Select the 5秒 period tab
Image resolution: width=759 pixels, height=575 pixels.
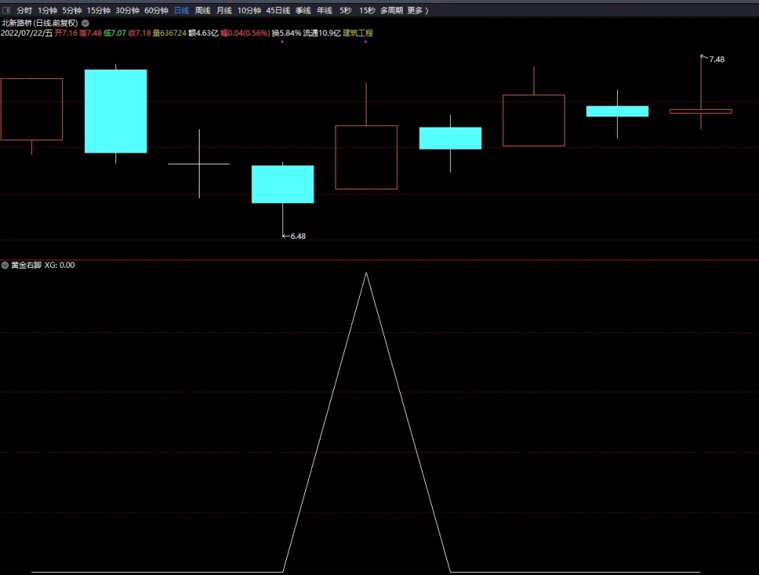tap(345, 10)
